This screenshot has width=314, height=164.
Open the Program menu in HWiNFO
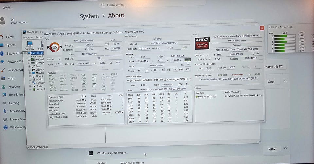[28, 37]
